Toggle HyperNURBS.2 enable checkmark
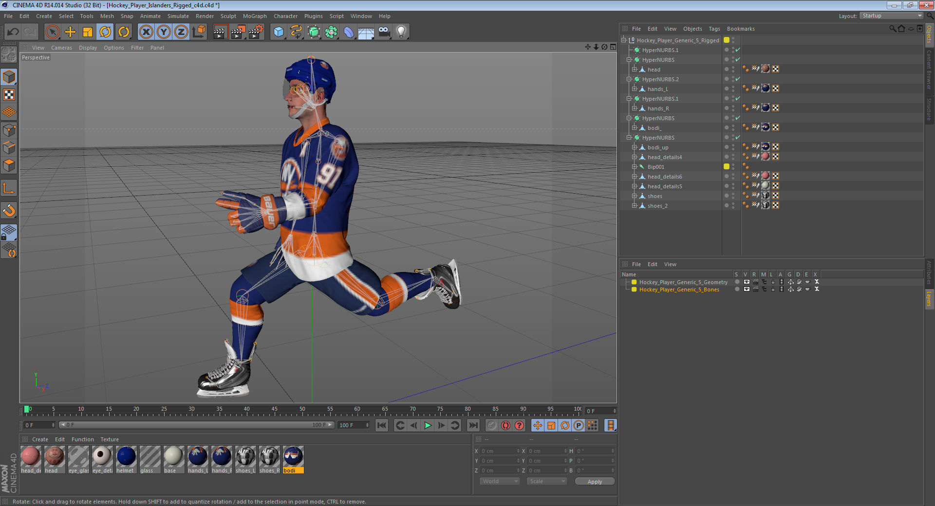 738,79
